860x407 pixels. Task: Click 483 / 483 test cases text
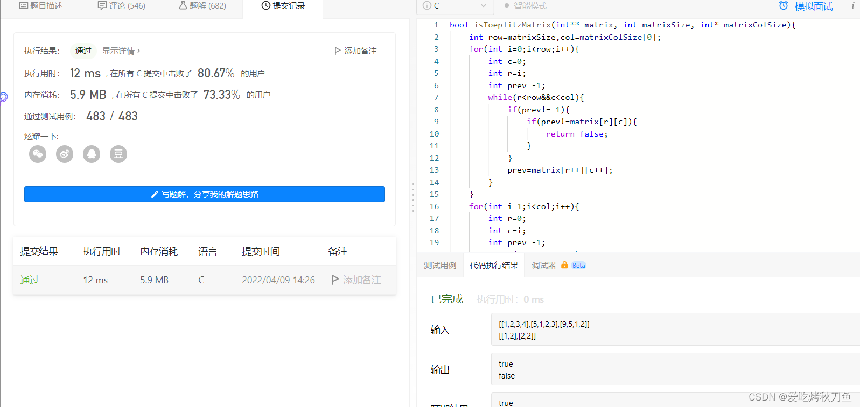[112, 116]
